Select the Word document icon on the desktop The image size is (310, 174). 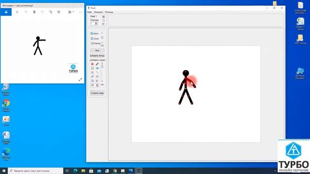coord(6,138)
